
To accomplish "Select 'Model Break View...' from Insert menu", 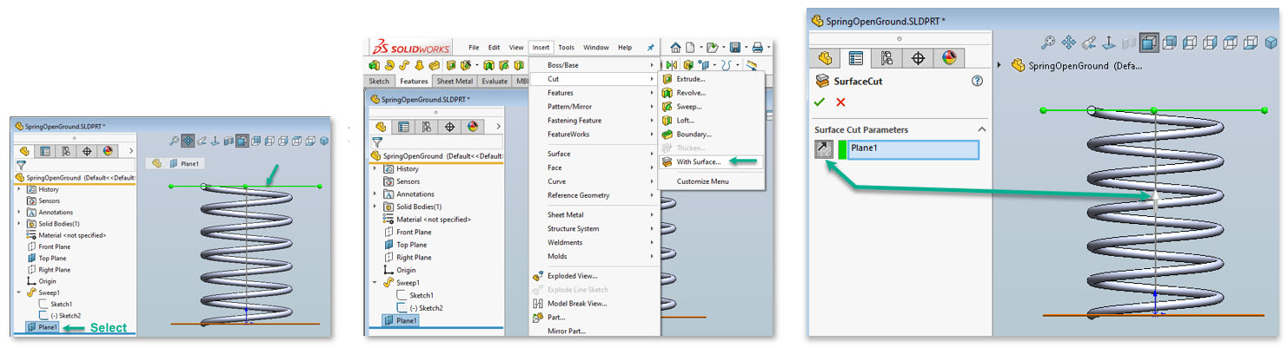I will [577, 304].
